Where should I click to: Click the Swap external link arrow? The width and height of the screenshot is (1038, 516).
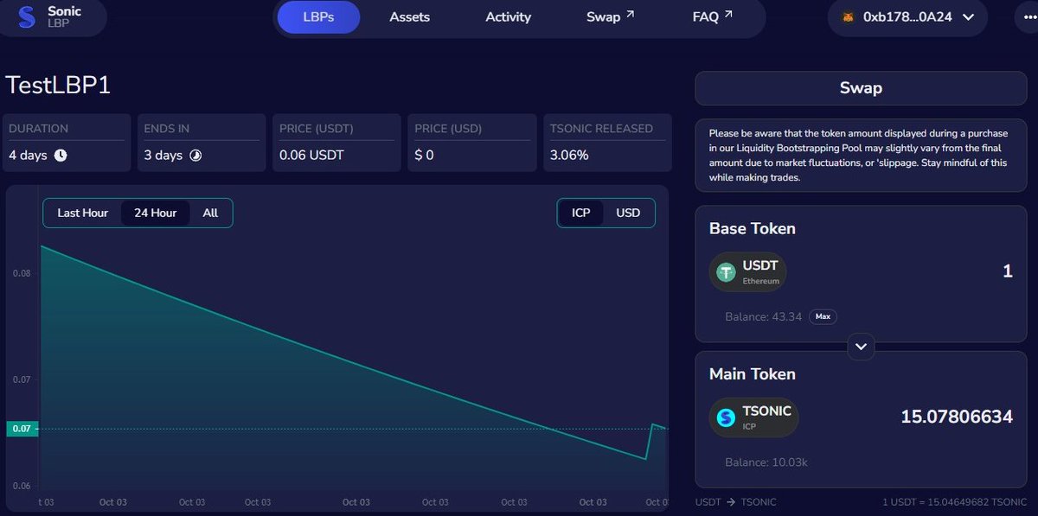pos(630,15)
